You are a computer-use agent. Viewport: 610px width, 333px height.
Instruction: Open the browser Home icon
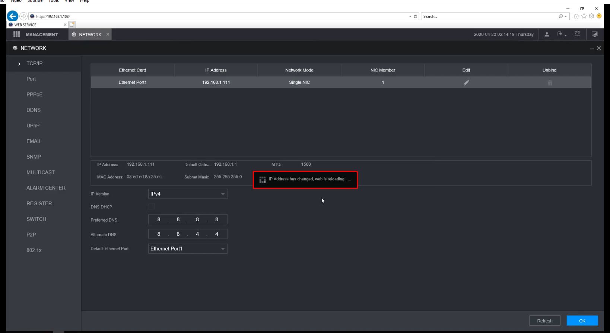click(x=576, y=16)
